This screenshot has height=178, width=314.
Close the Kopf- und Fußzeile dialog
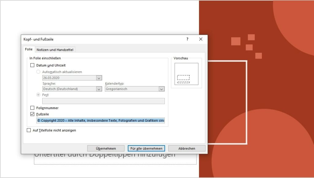point(201,39)
